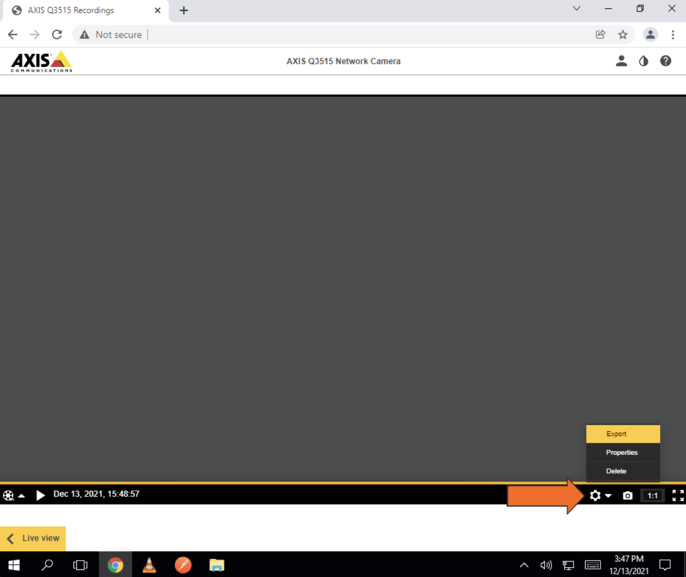Select the recordings filmstrip icon
Viewport: 686px width, 577px height.
8,495
